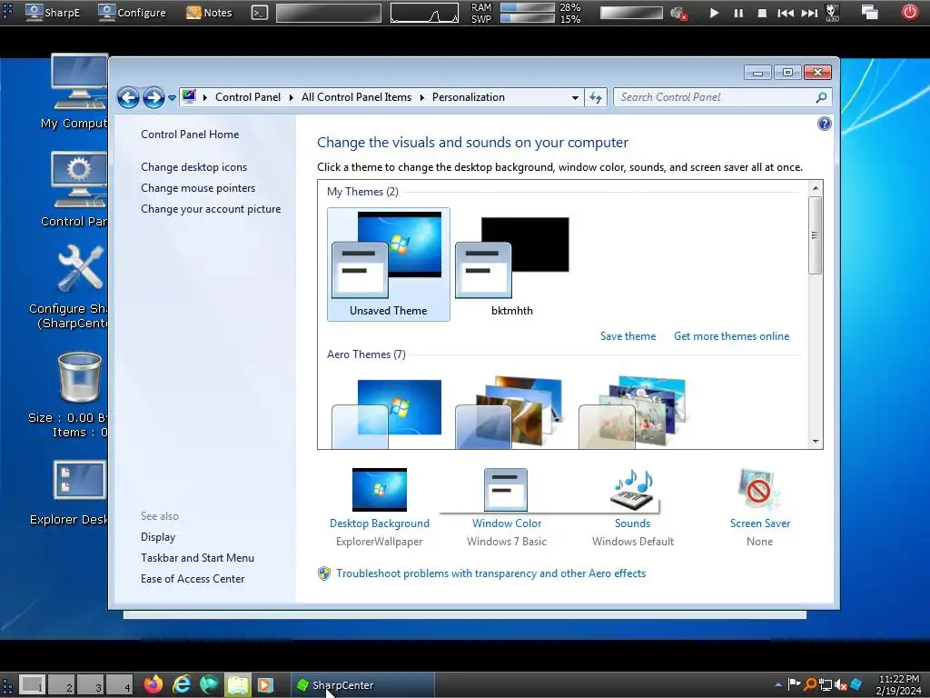930x698 pixels.
Task: Open address bar history dropdown
Action: click(x=575, y=98)
